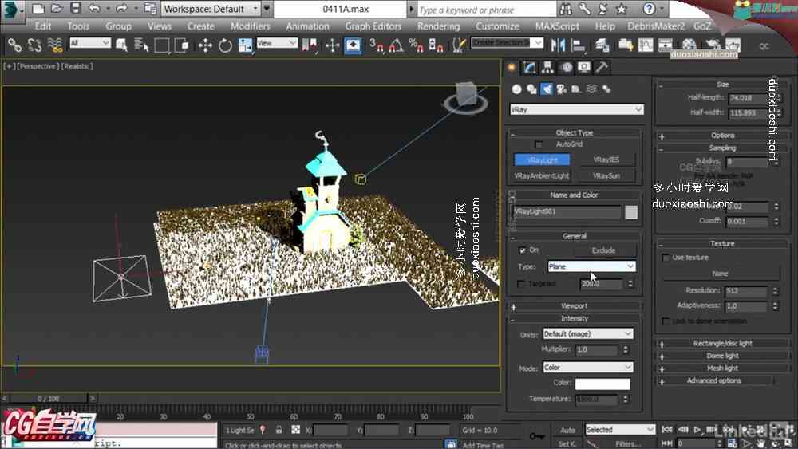Select Helpers category icon
The width and height of the screenshot is (798, 449).
coord(576,89)
